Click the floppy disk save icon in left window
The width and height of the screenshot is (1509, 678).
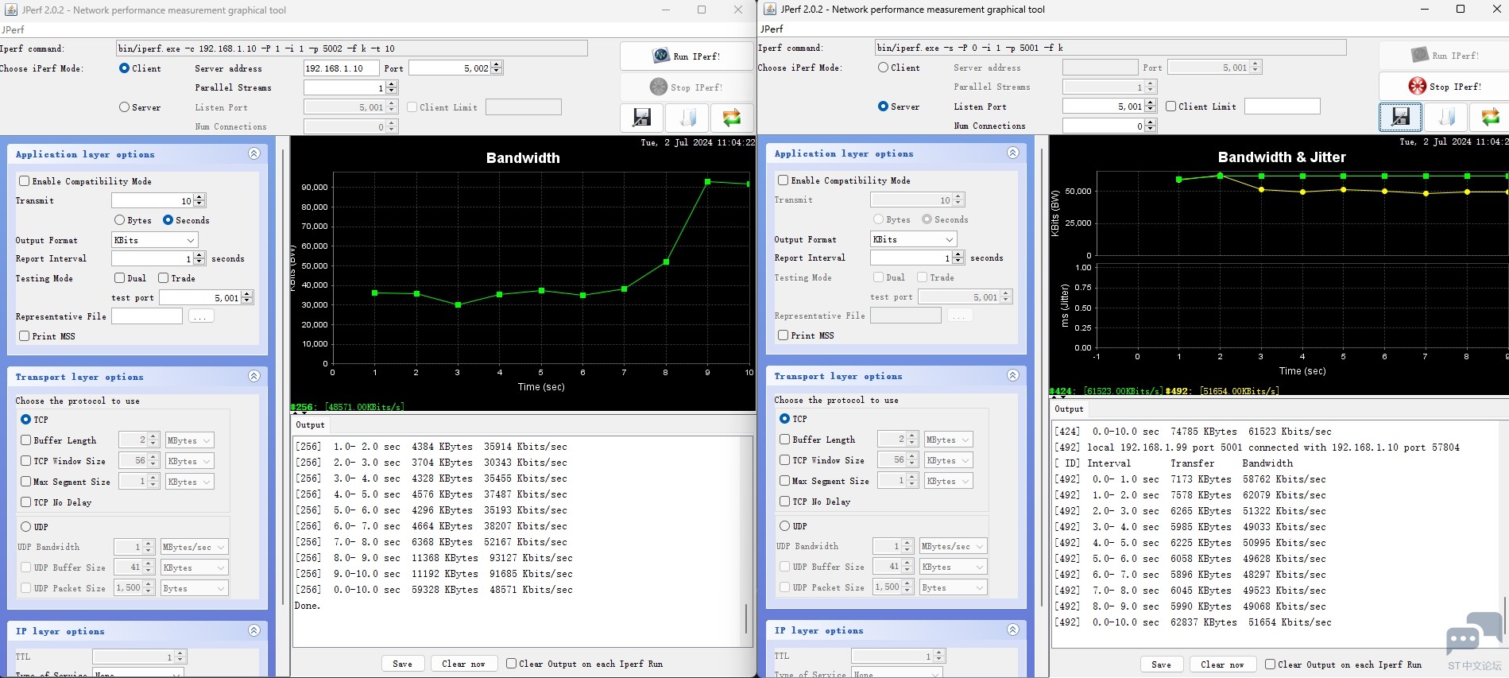pos(641,118)
